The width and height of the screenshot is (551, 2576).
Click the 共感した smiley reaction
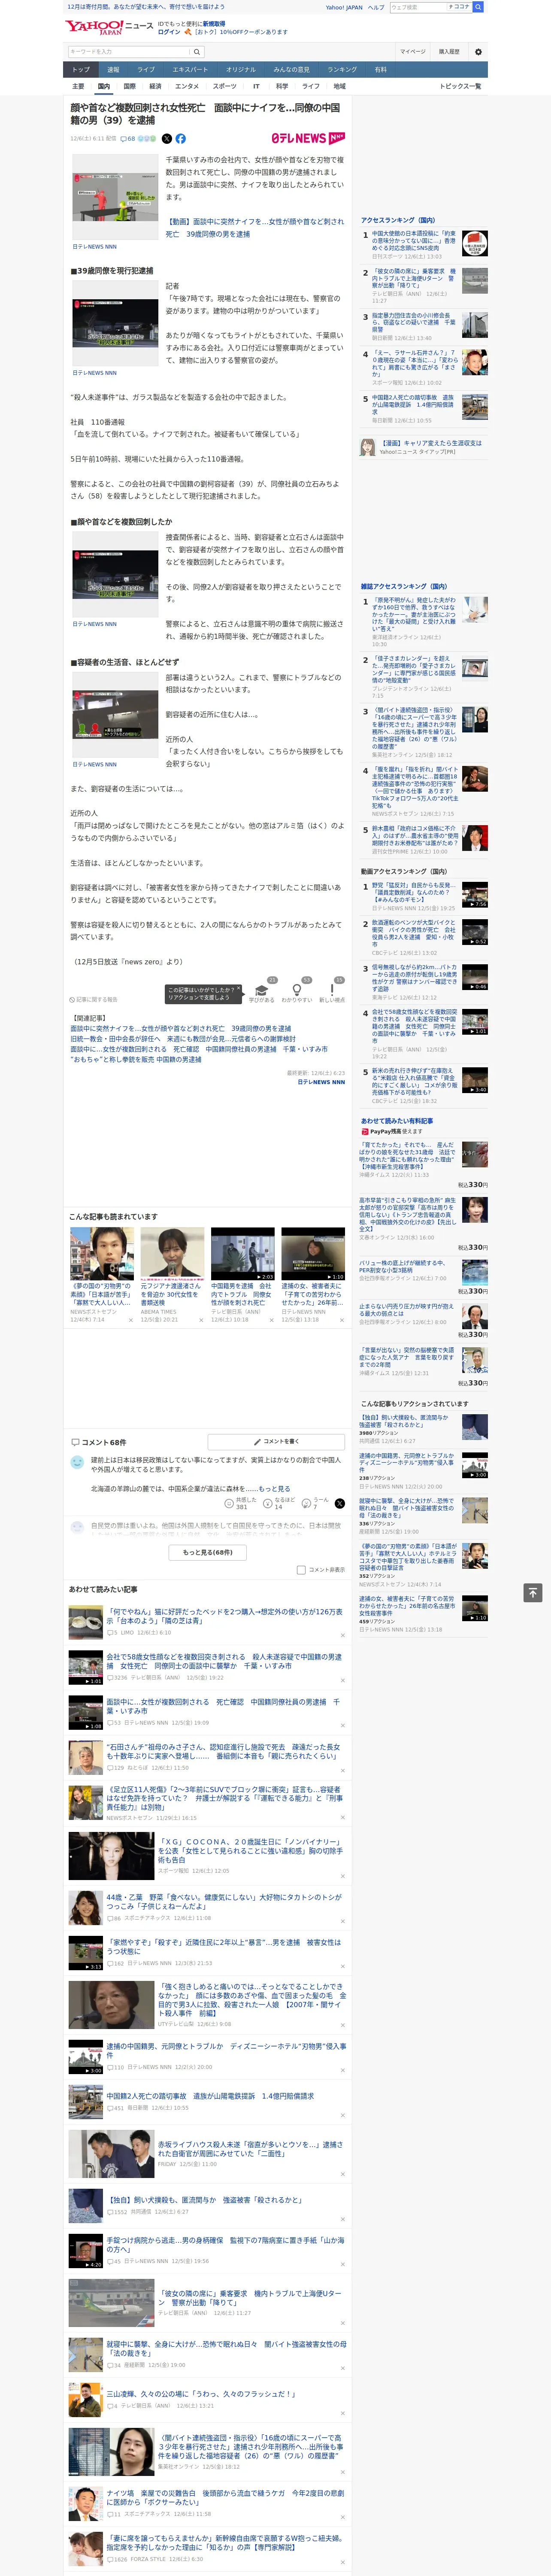[230, 1503]
